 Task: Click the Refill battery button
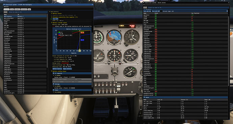57,69
